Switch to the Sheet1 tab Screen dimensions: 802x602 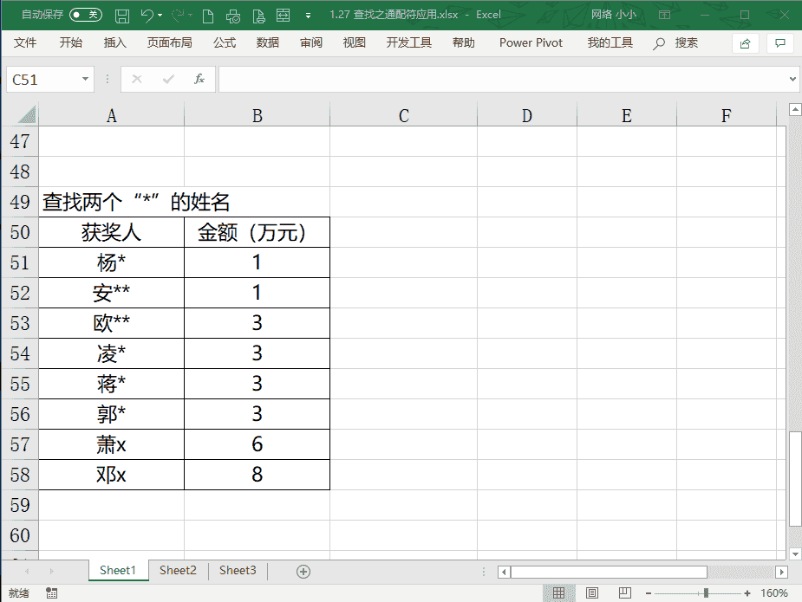pos(118,570)
